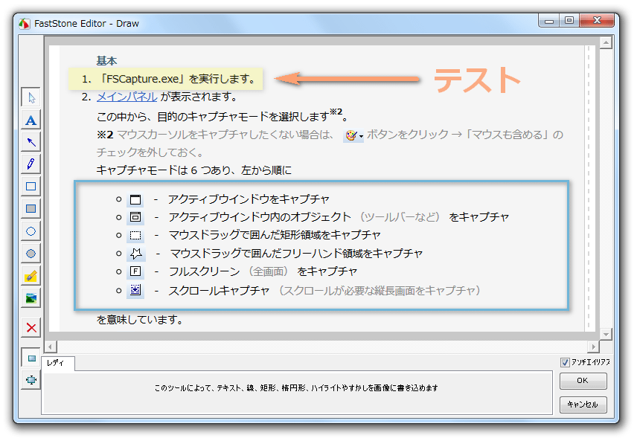Viewport: 637px width, 441px height.
Task: Select the pointer selection tool
Action: click(x=31, y=97)
